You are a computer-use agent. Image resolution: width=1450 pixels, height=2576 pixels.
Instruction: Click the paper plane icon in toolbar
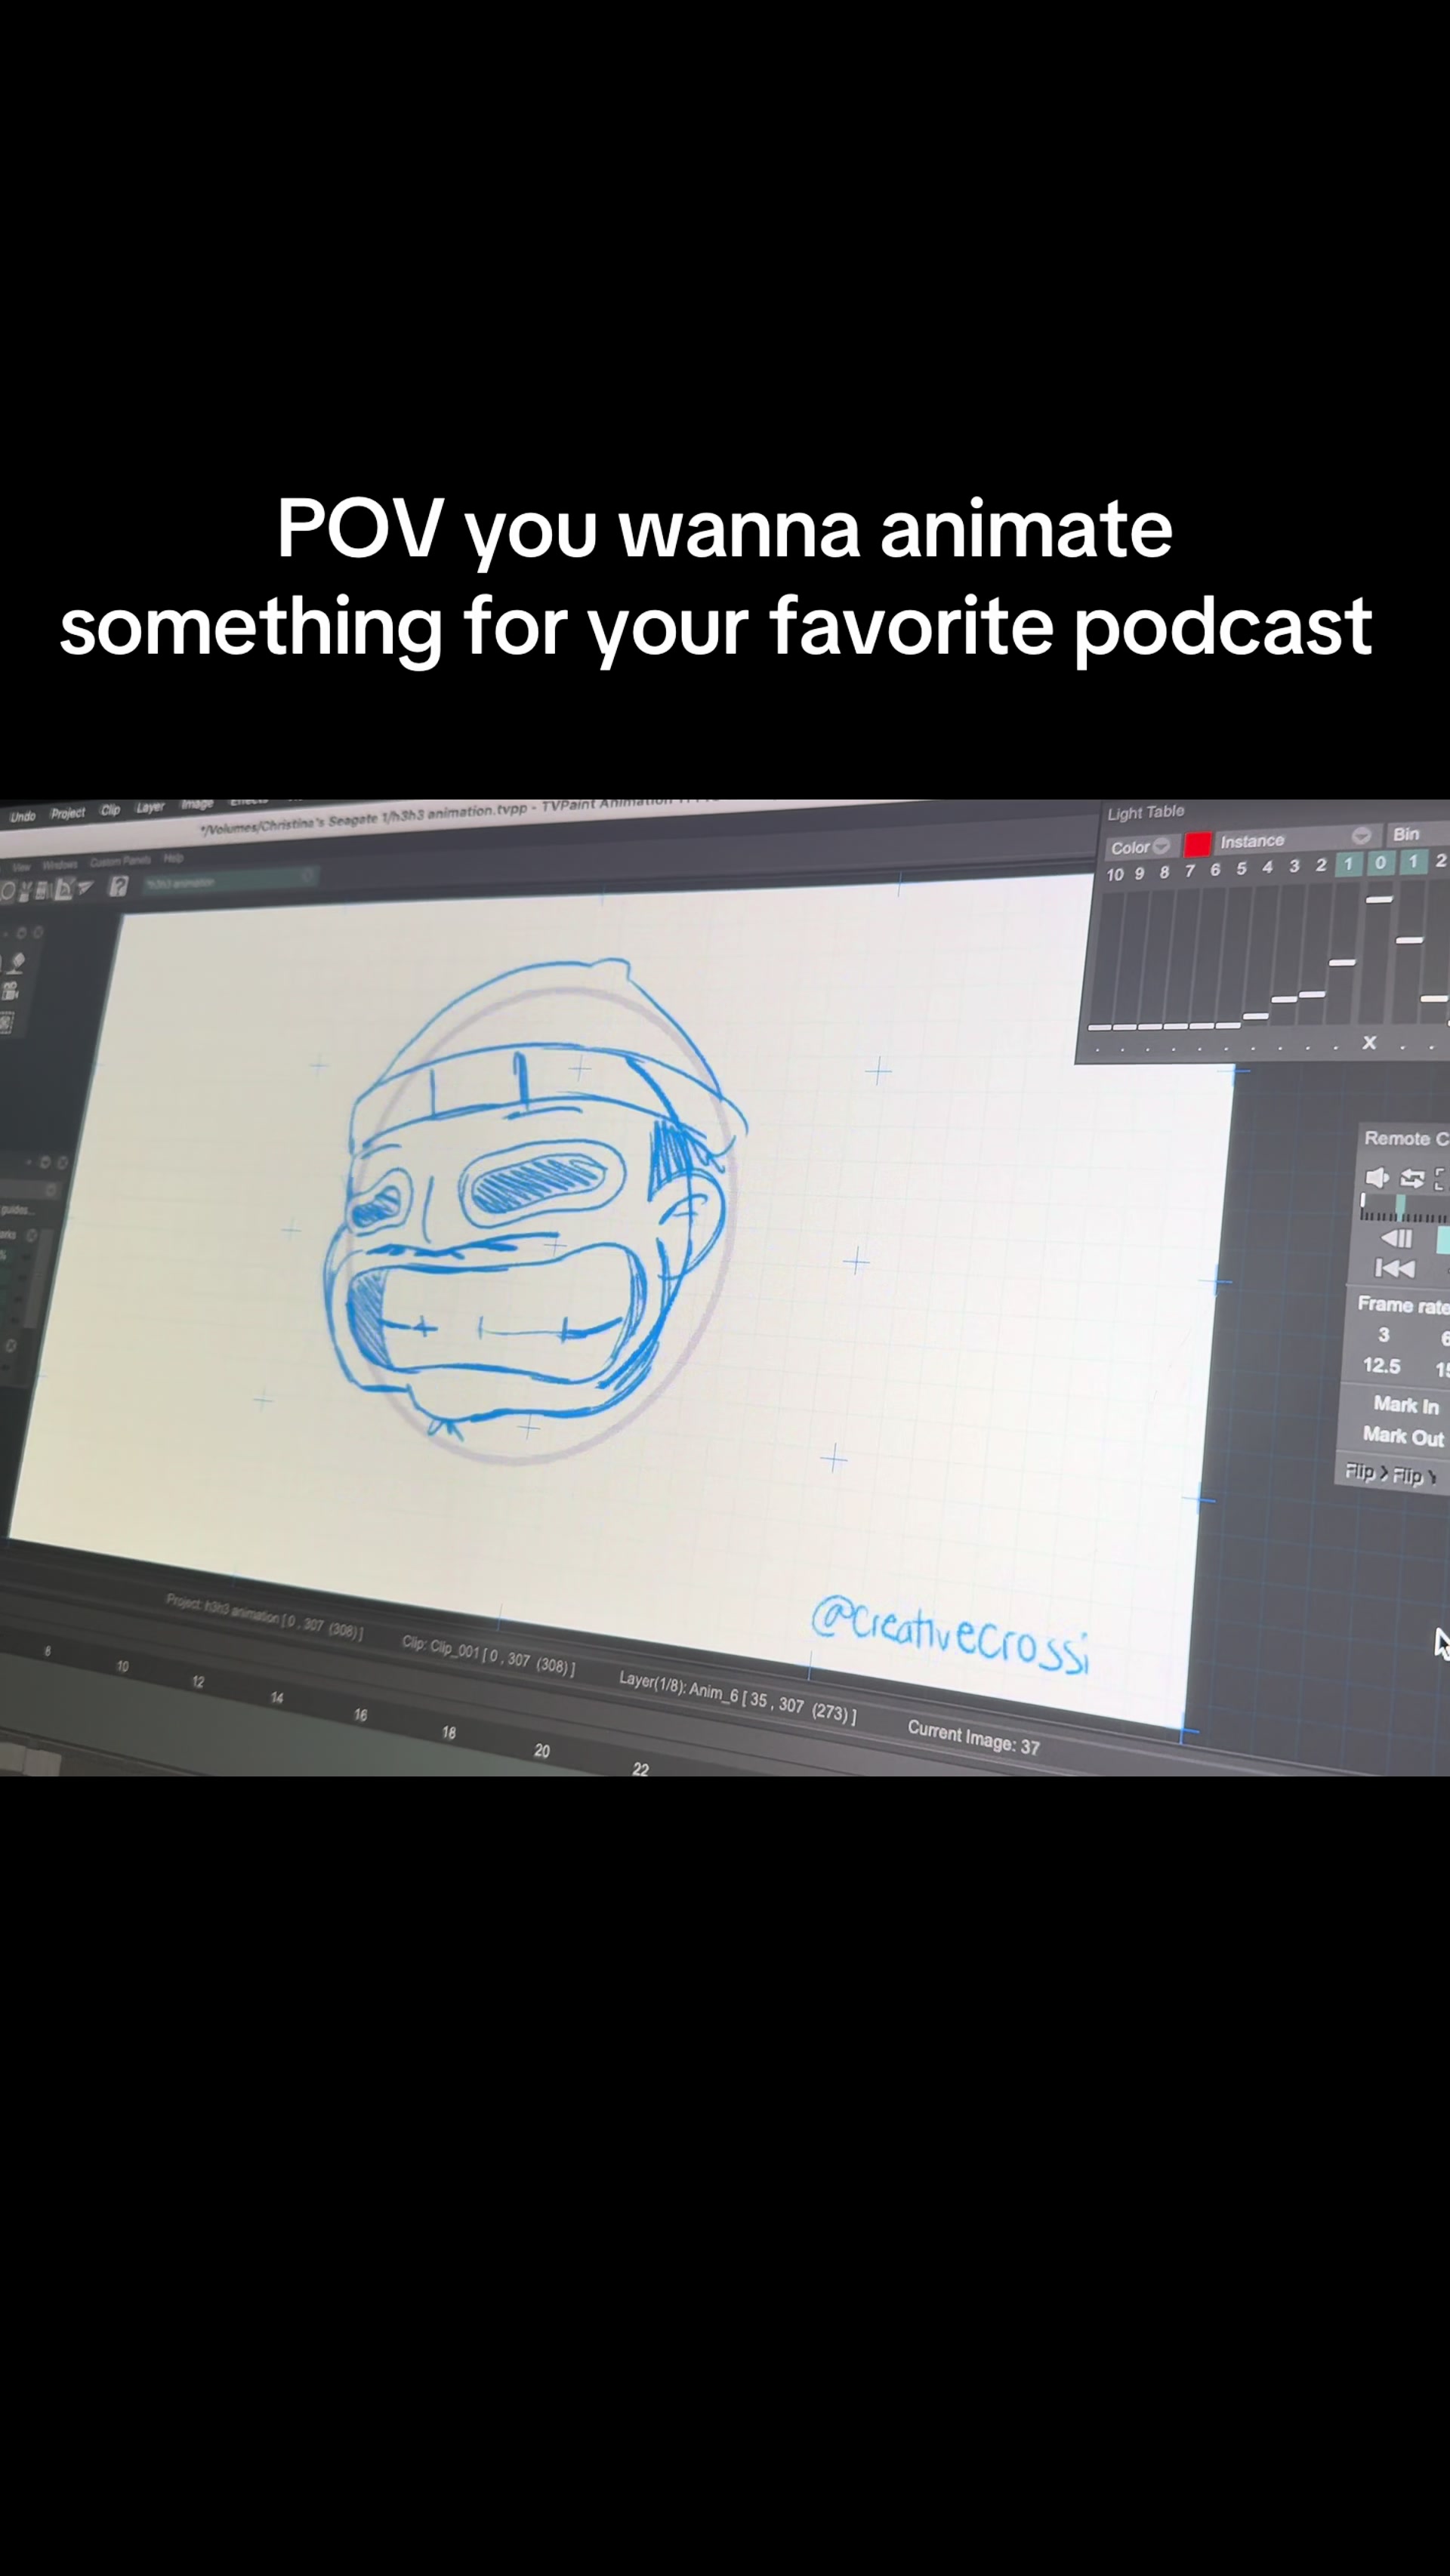tap(85, 886)
